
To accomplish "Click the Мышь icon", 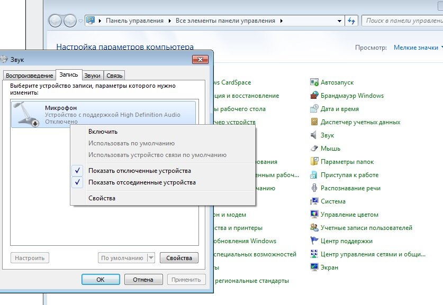I will (314, 149).
